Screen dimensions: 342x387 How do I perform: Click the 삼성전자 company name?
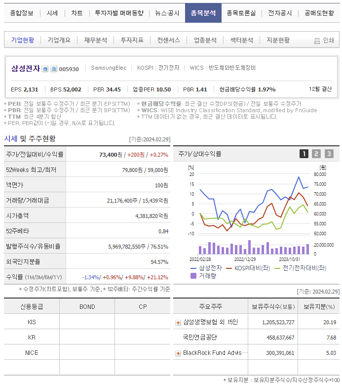(26, 68)
